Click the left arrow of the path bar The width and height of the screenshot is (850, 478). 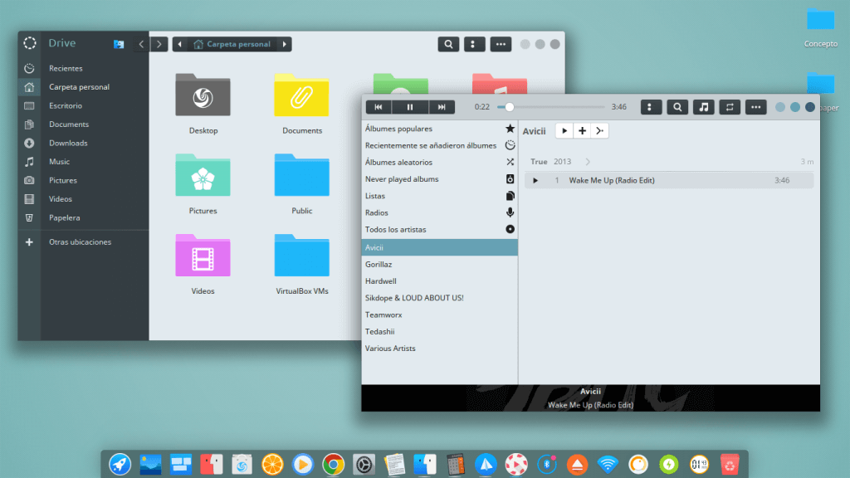(180, 45)
